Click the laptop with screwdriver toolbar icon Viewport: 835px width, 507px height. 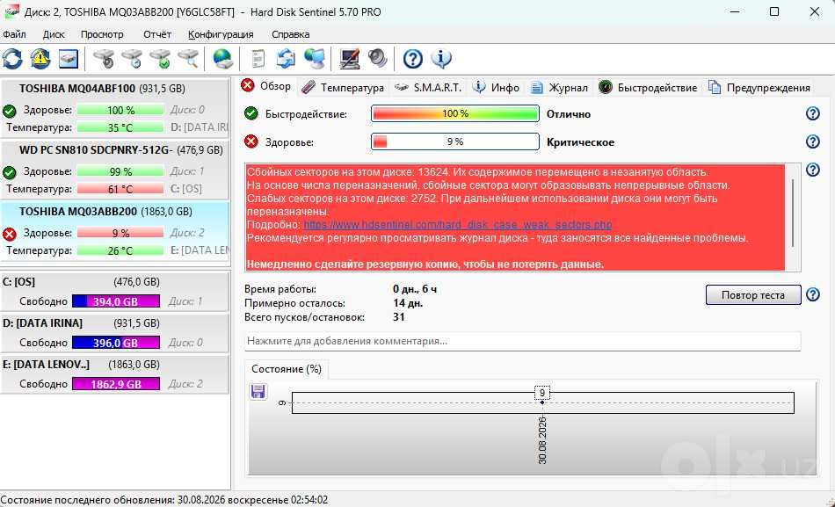349,59
